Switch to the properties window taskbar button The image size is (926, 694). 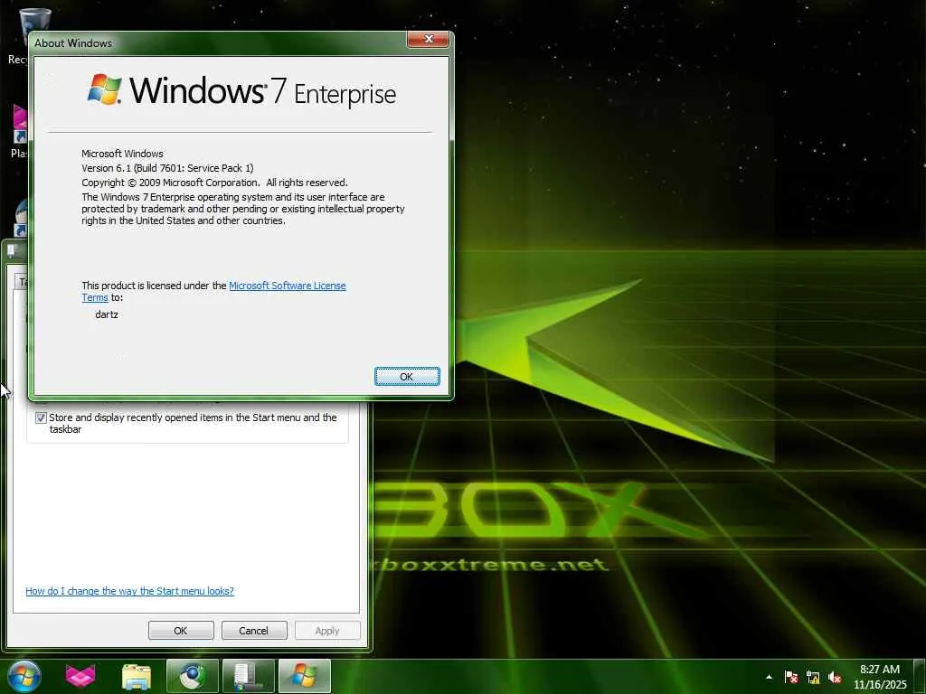[248, 676]
